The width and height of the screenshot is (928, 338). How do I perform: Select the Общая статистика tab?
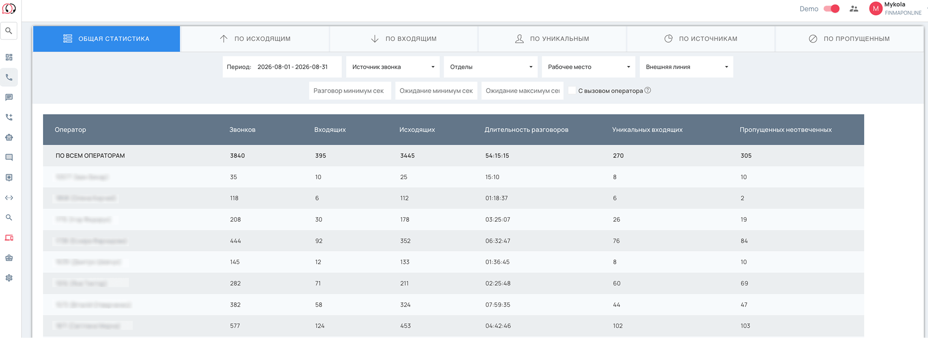pos(106,39)
